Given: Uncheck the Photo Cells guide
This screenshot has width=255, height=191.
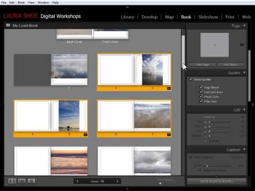Looking at the screenshot, I should tap(201, 97).
